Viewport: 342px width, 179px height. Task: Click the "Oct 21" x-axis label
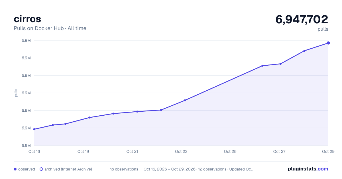132,151
